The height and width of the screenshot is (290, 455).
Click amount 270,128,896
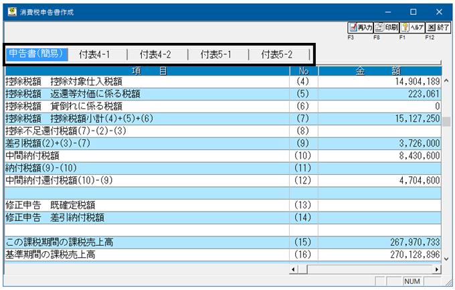point(416,255)
